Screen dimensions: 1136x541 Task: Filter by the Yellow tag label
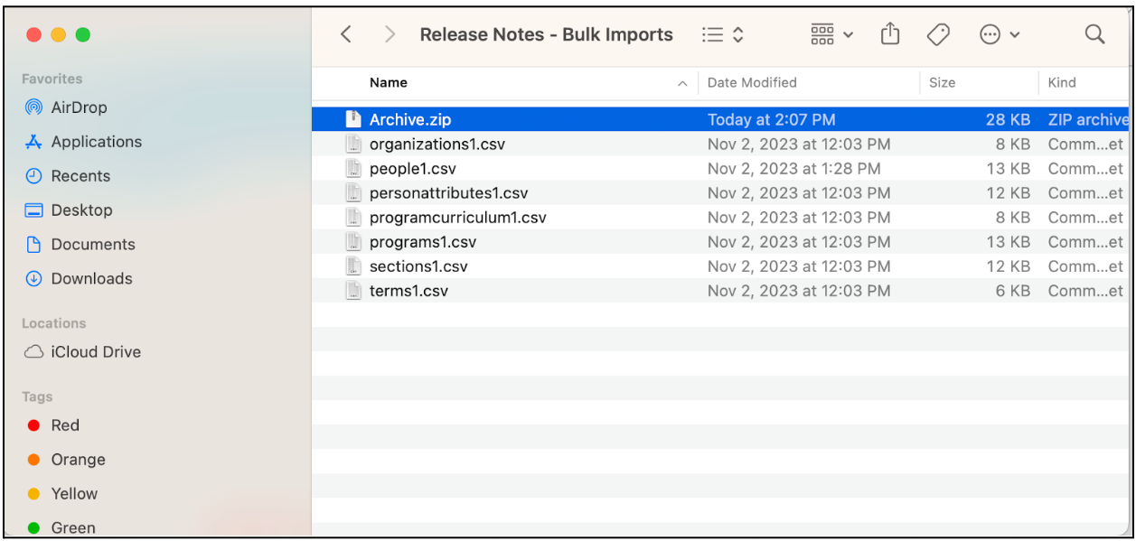tap(74, 494)
